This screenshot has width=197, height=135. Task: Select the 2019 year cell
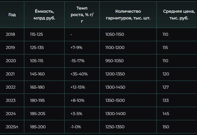click(10, 48)
